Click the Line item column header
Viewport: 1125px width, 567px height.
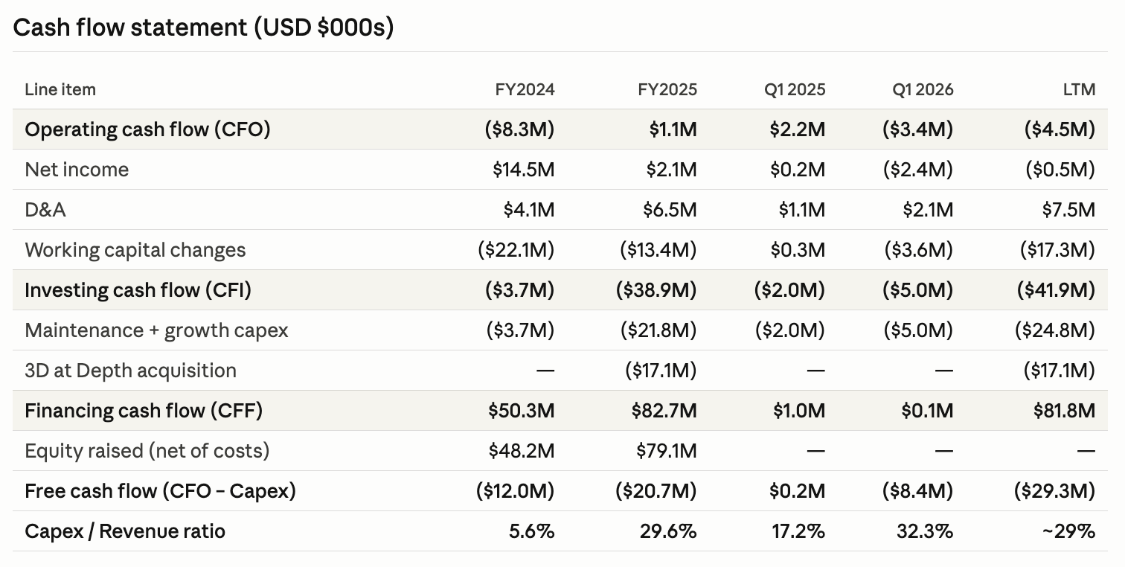point(60,89)
